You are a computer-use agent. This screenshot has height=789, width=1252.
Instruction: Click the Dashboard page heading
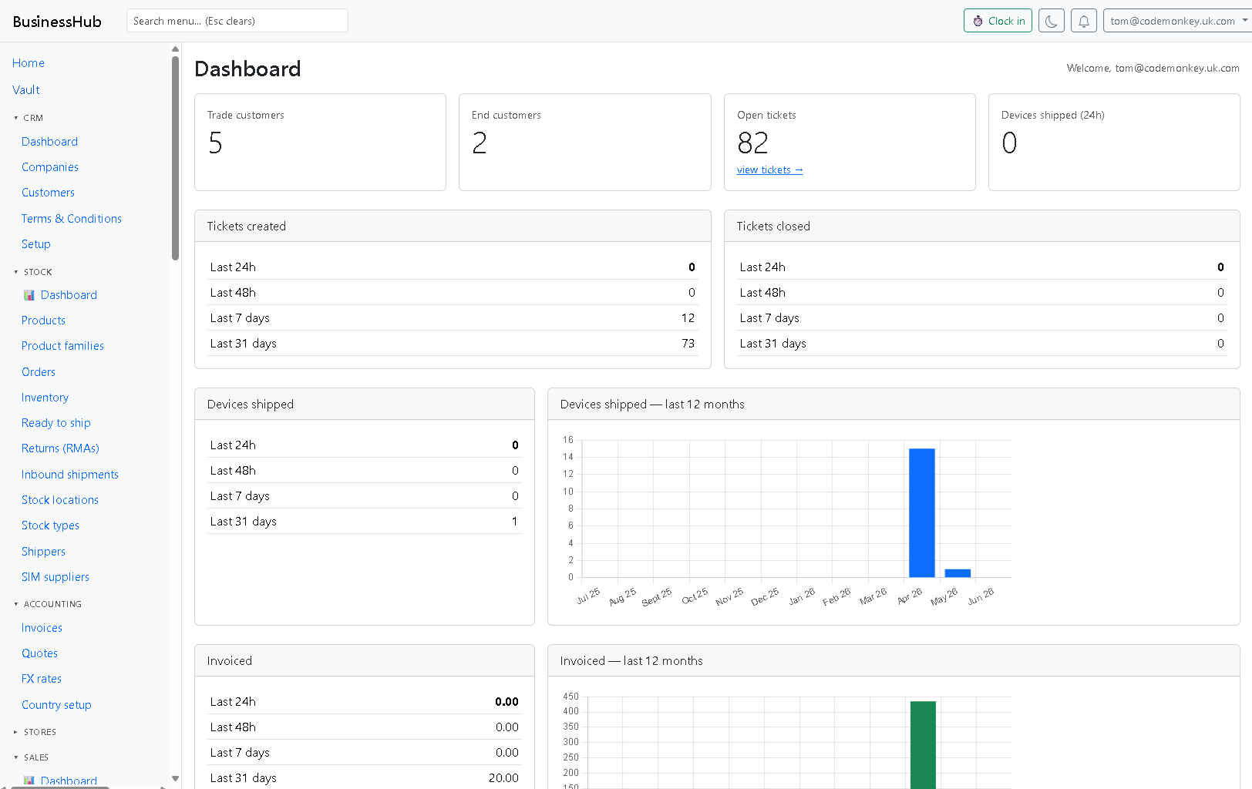click(247, 69)
